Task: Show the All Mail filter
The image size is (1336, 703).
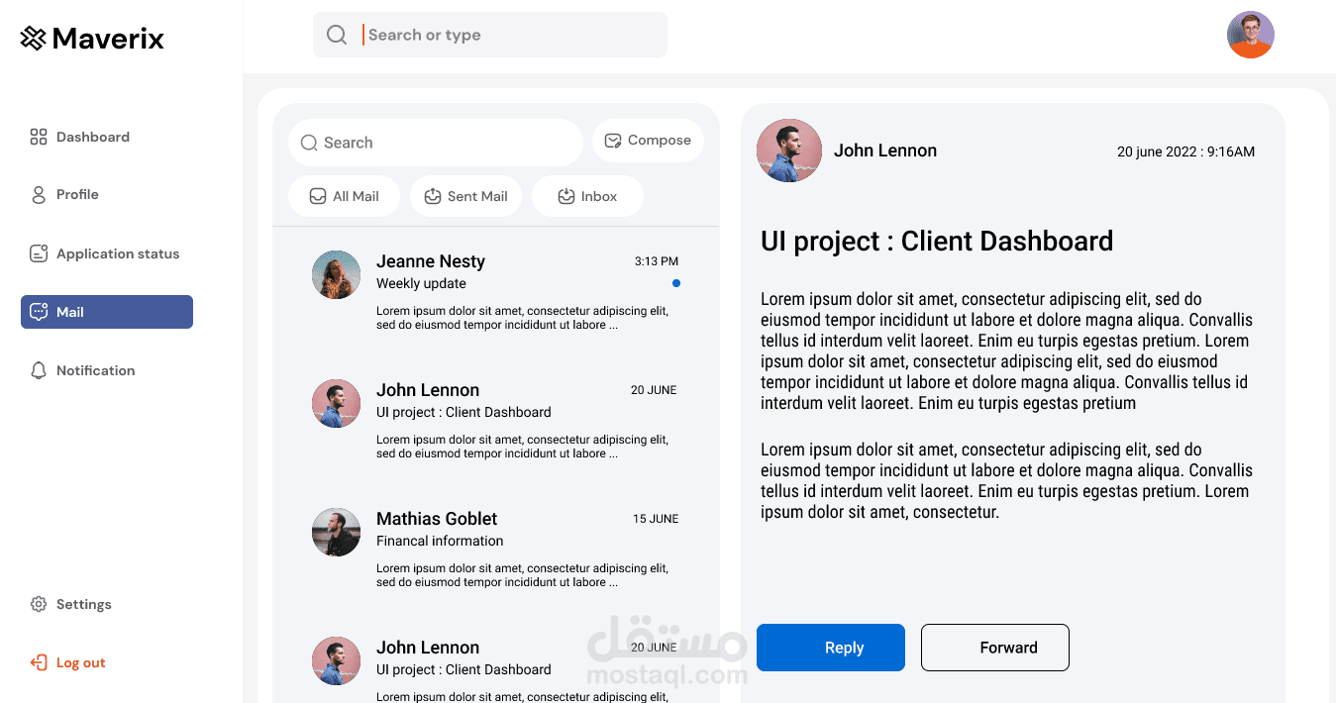Action: [x=344, y=196]
